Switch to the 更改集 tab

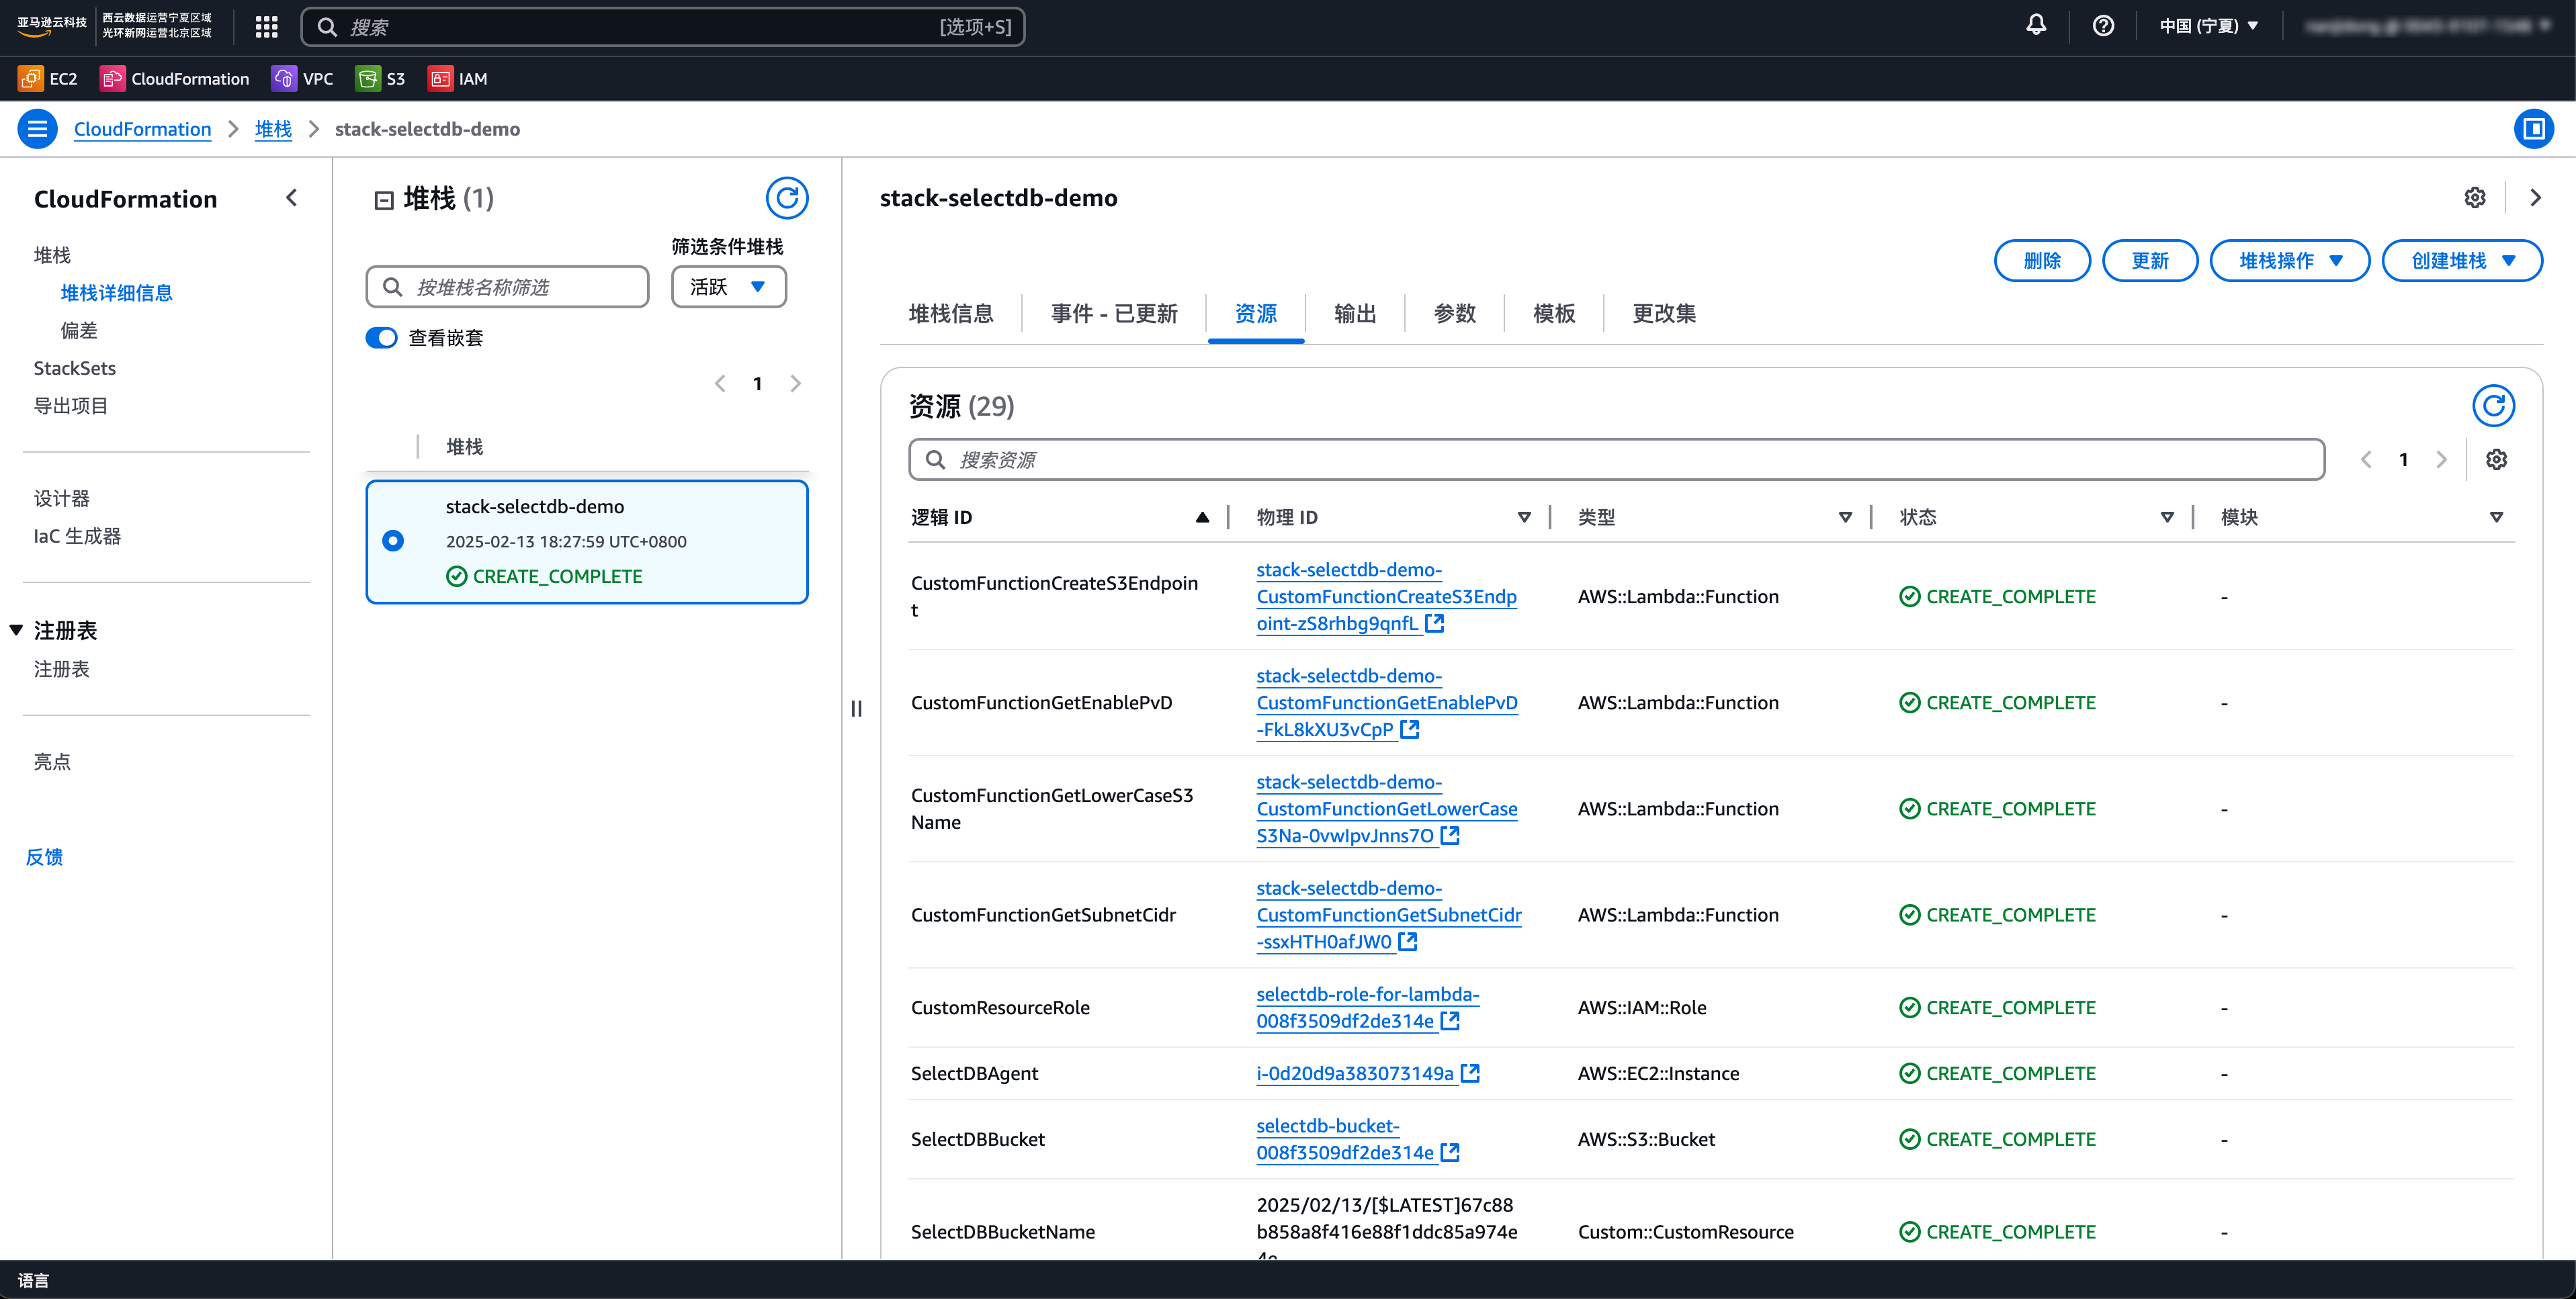pos(1664,314)
